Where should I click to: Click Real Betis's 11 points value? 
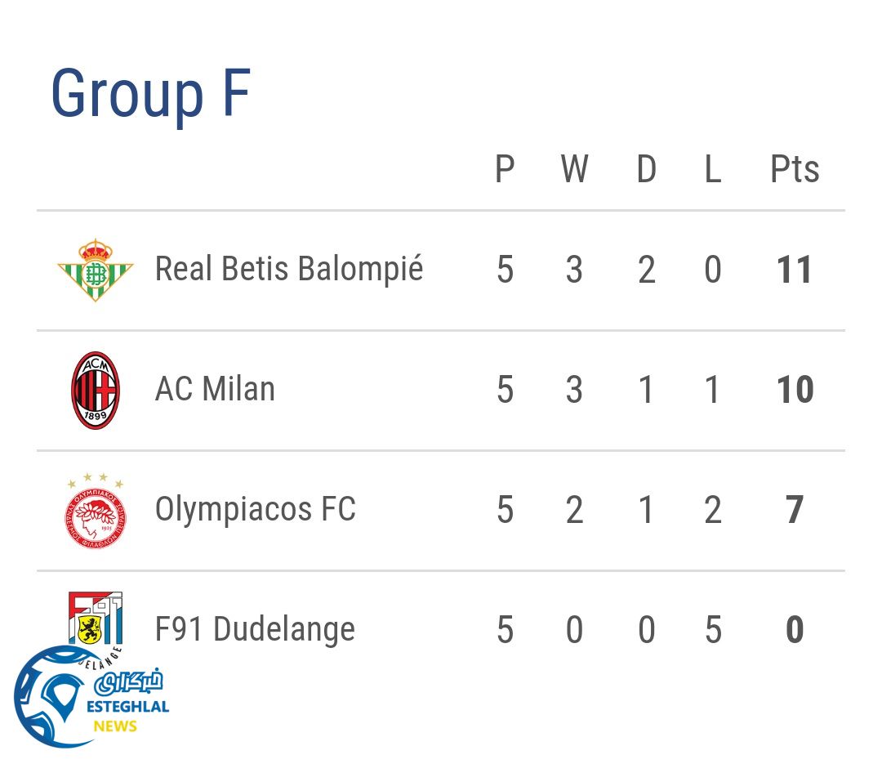[795, 270]
